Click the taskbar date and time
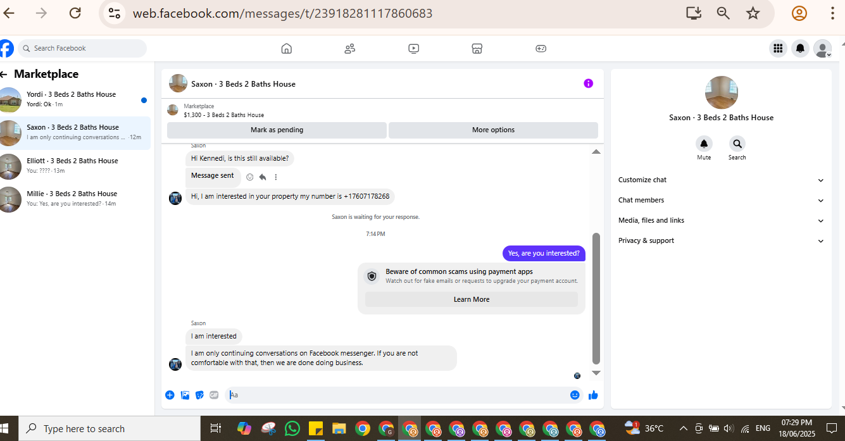 click(x=797, y=428)
